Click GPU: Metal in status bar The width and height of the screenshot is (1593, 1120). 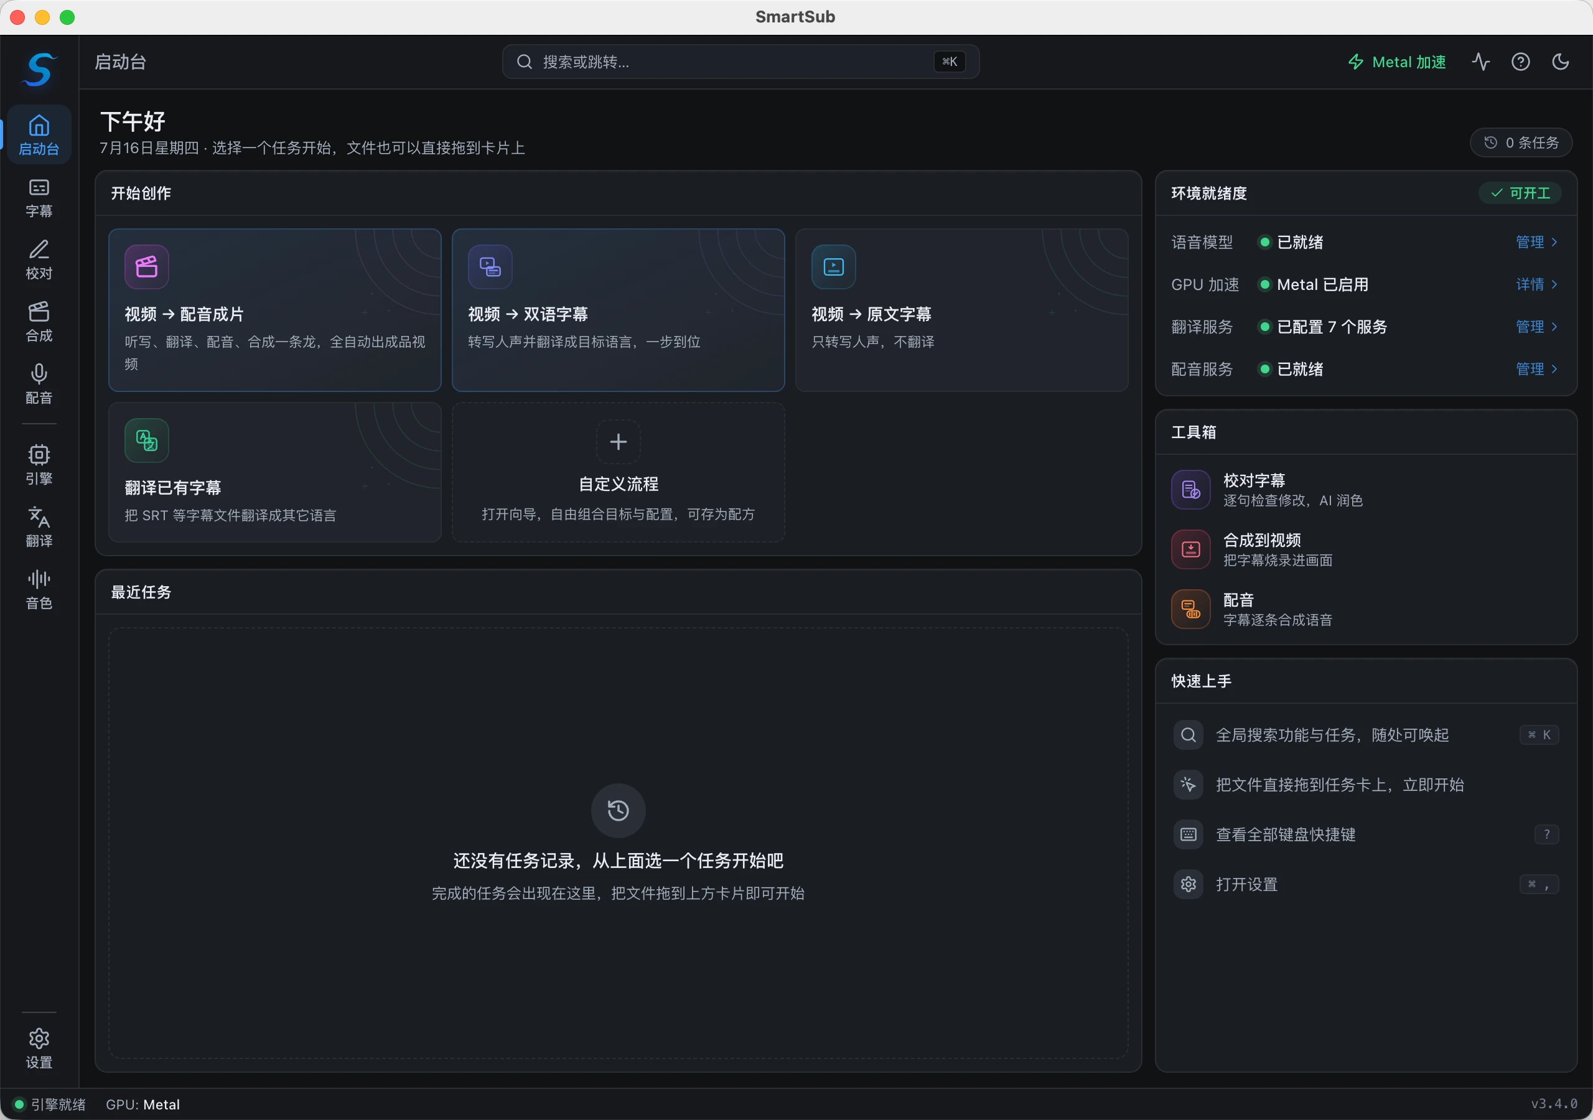143,1104
